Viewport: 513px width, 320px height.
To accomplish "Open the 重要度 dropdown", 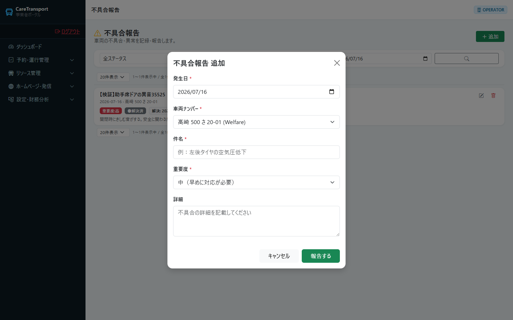I will tap(256, 182).
